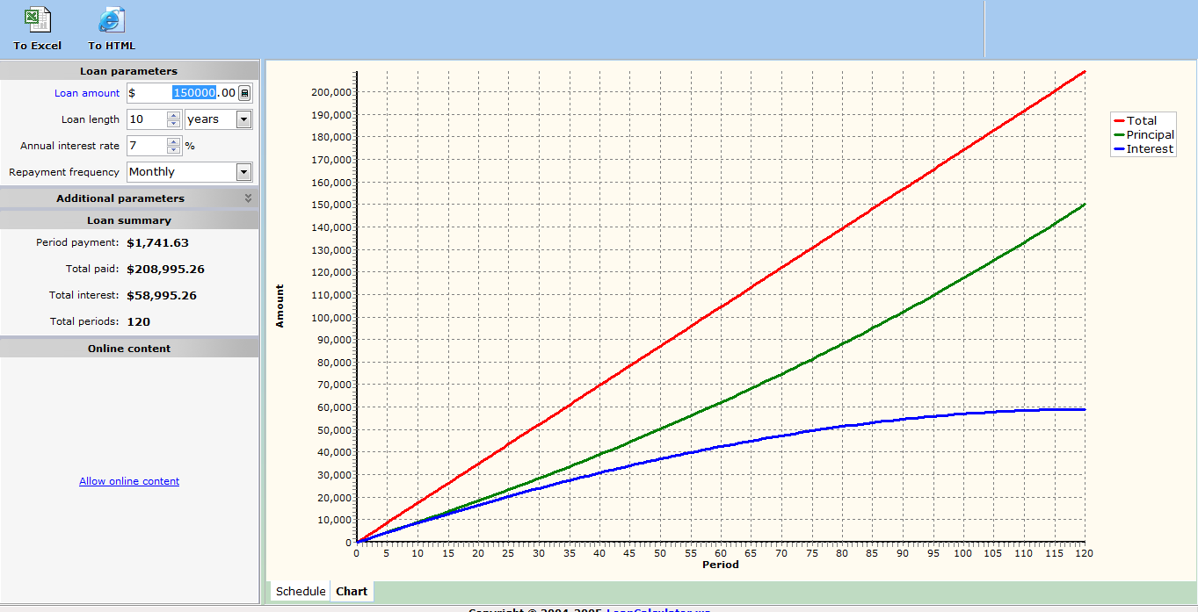
Task: Click the 60 label on period axis
Action: [721, 553]
